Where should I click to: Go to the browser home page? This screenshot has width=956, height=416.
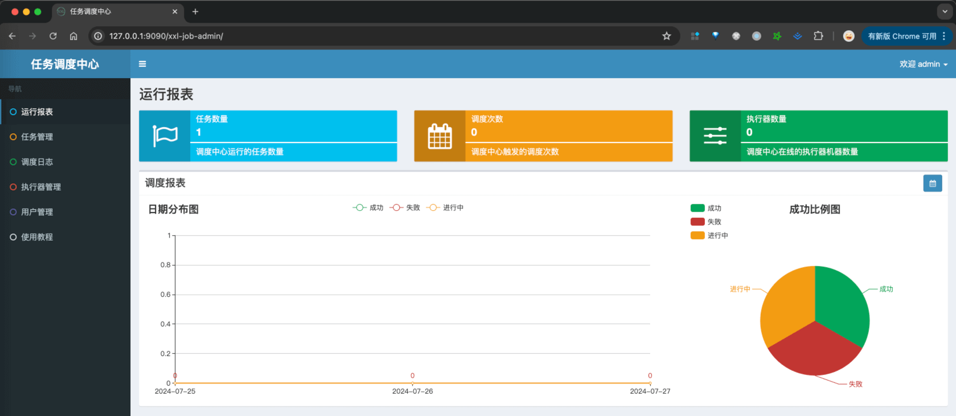coord(73,36)
